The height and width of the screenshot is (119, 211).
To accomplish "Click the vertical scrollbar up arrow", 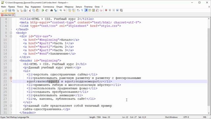I will tap(209, 19).
